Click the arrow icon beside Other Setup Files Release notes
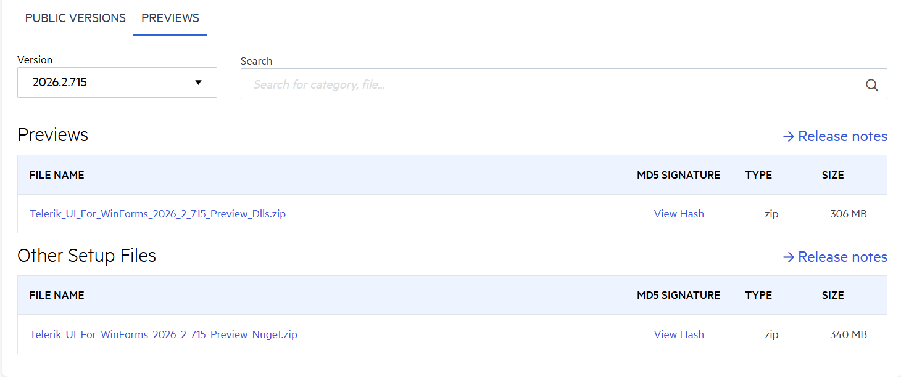901x377 pixels. click(x=789, y=257)
